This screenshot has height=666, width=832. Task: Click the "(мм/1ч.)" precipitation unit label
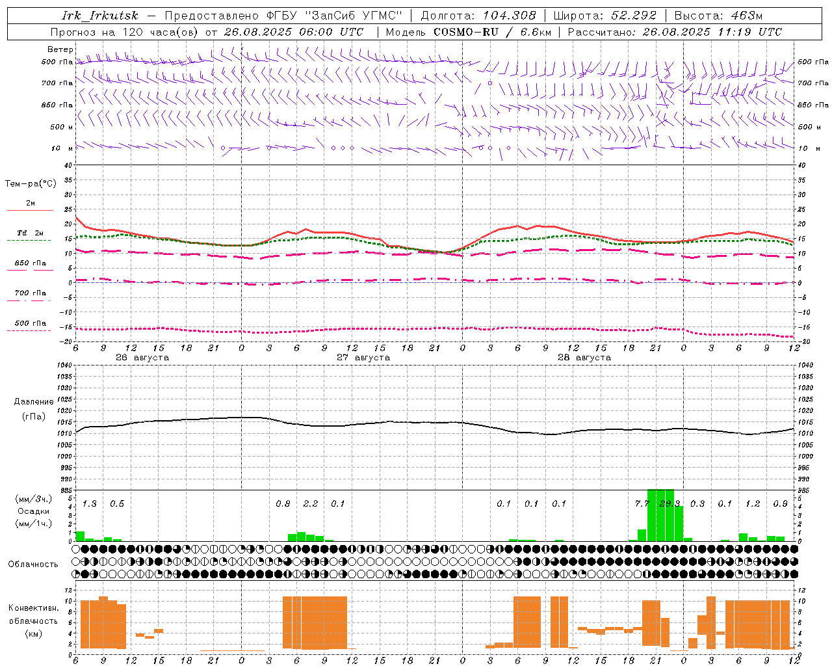point(34,524)
